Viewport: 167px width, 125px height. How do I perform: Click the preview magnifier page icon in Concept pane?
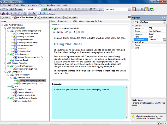click(74, 32)
